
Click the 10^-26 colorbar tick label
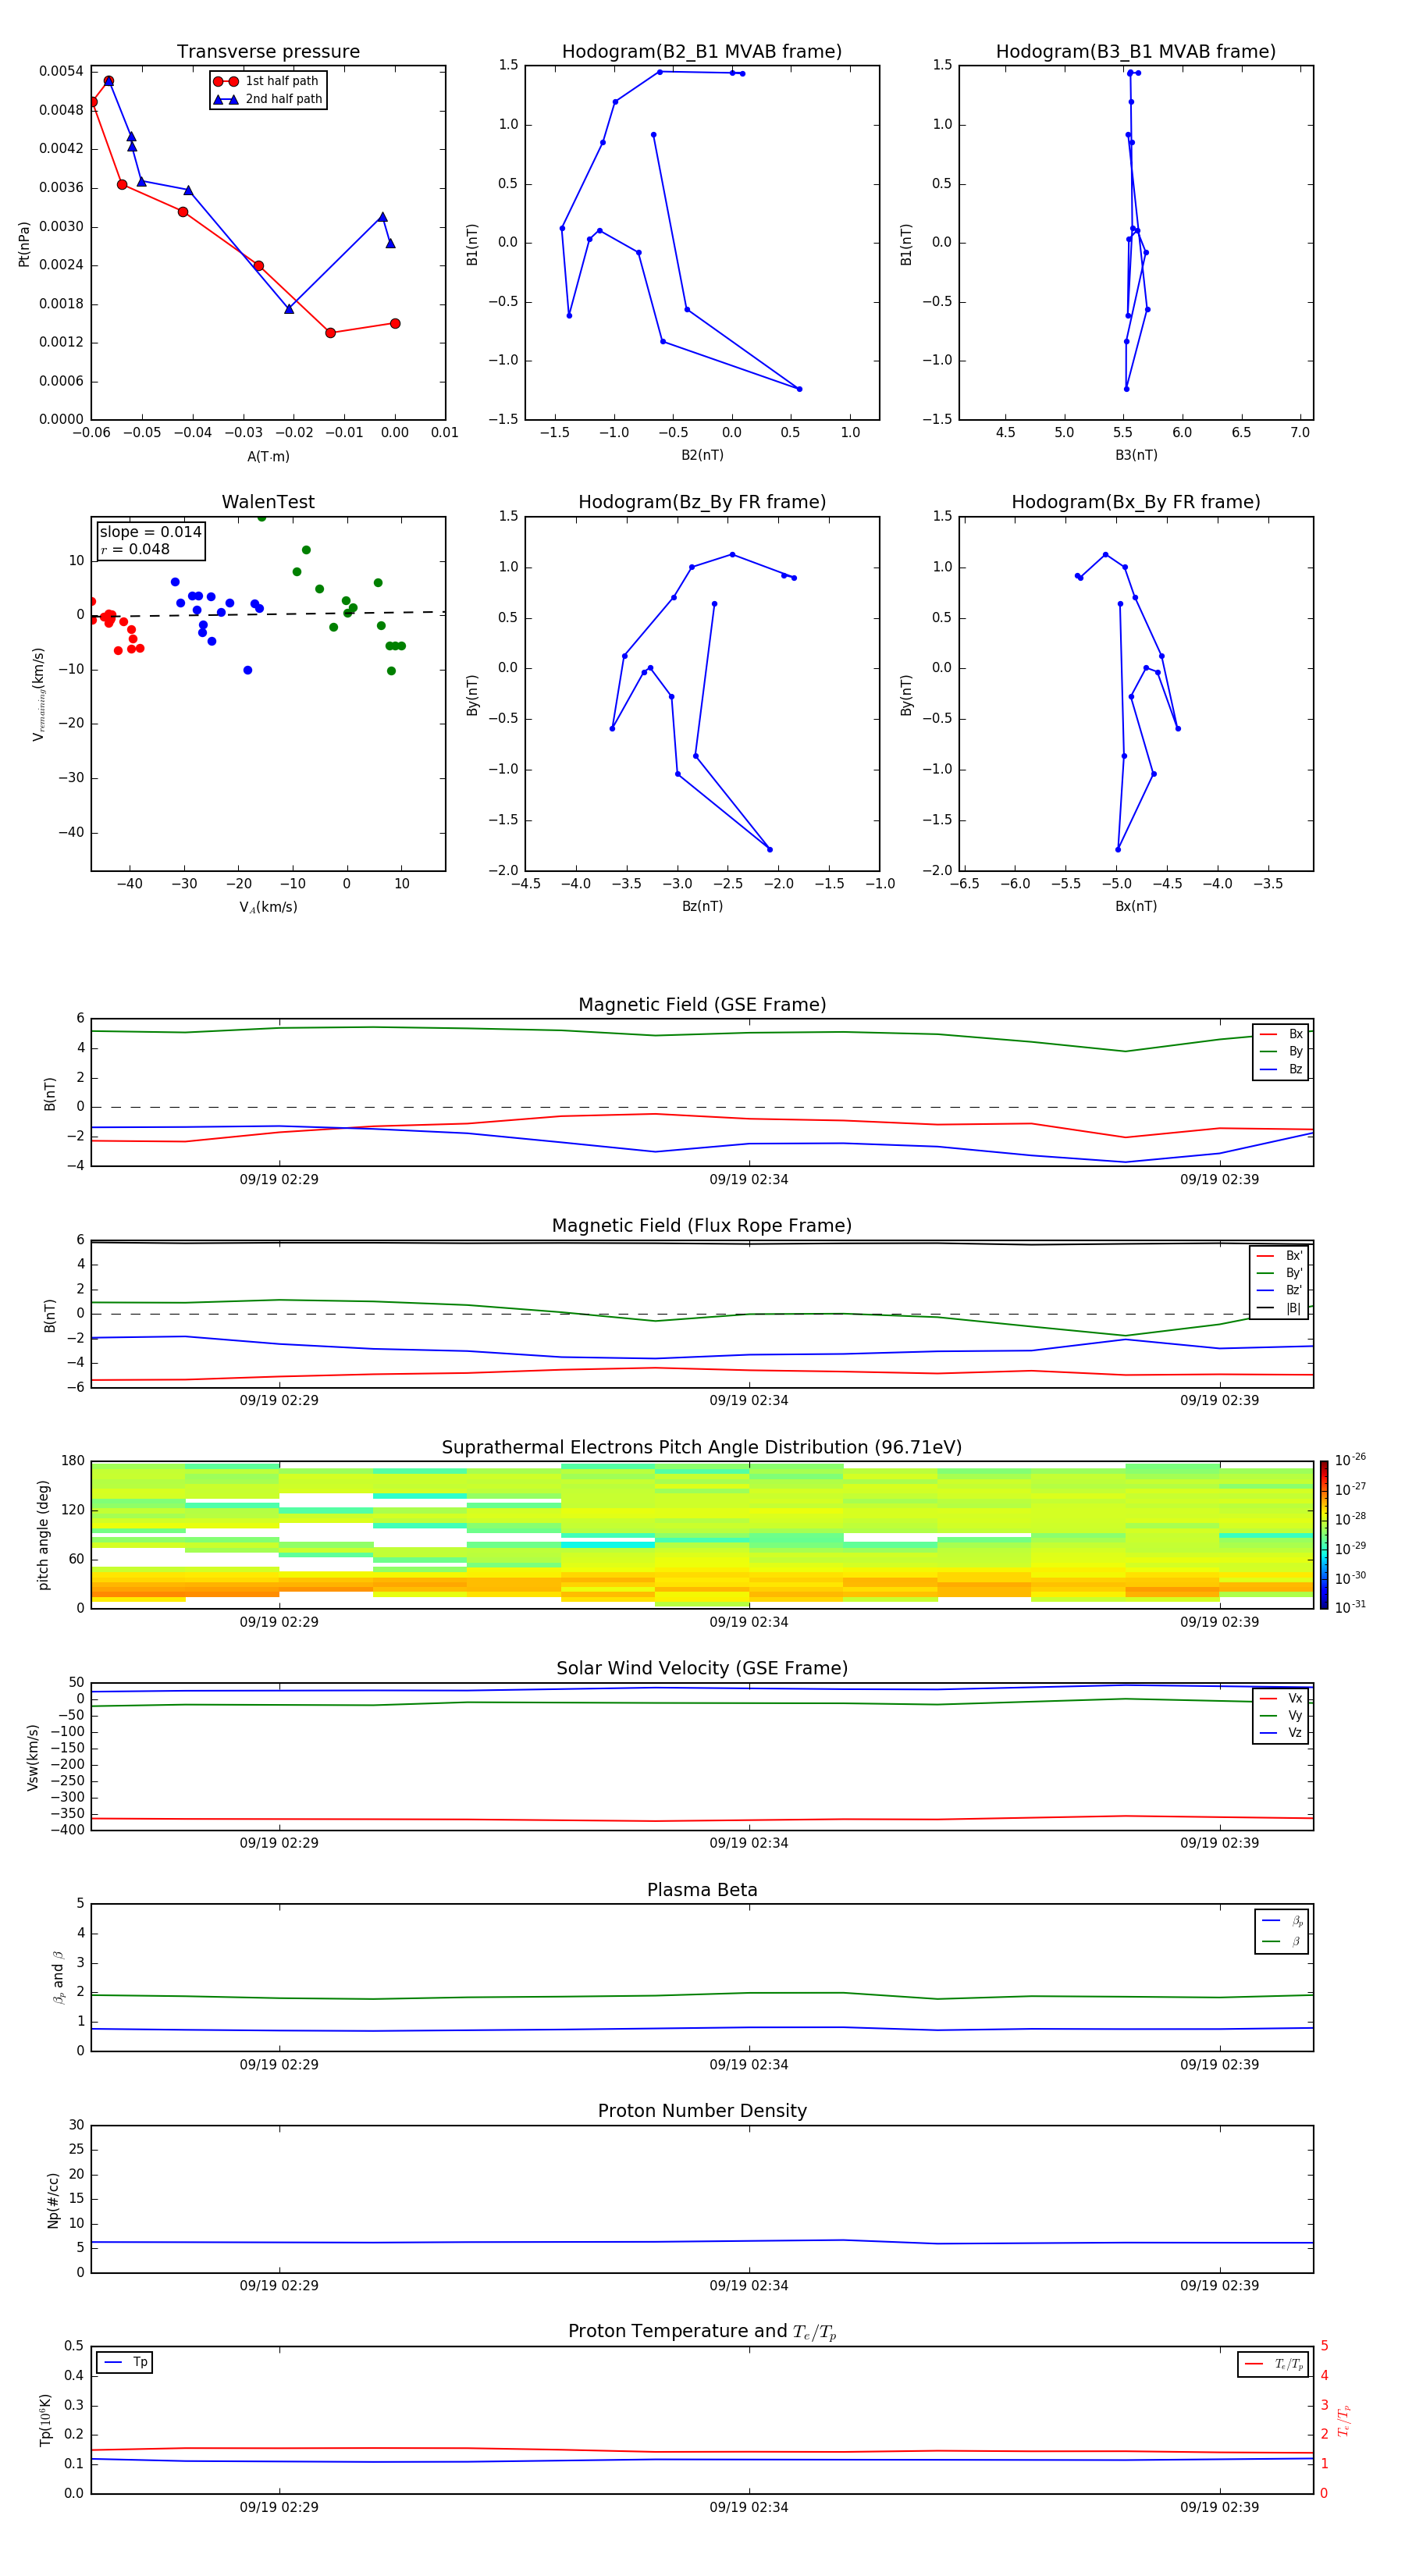tap(1349, 1460)
